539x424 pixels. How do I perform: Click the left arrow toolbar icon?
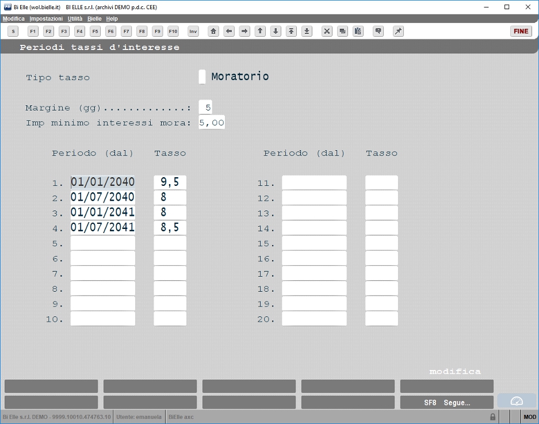(x=229, y=31)
